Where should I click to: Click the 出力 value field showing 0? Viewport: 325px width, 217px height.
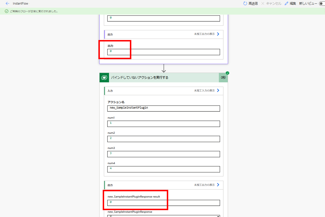[164, 52]
